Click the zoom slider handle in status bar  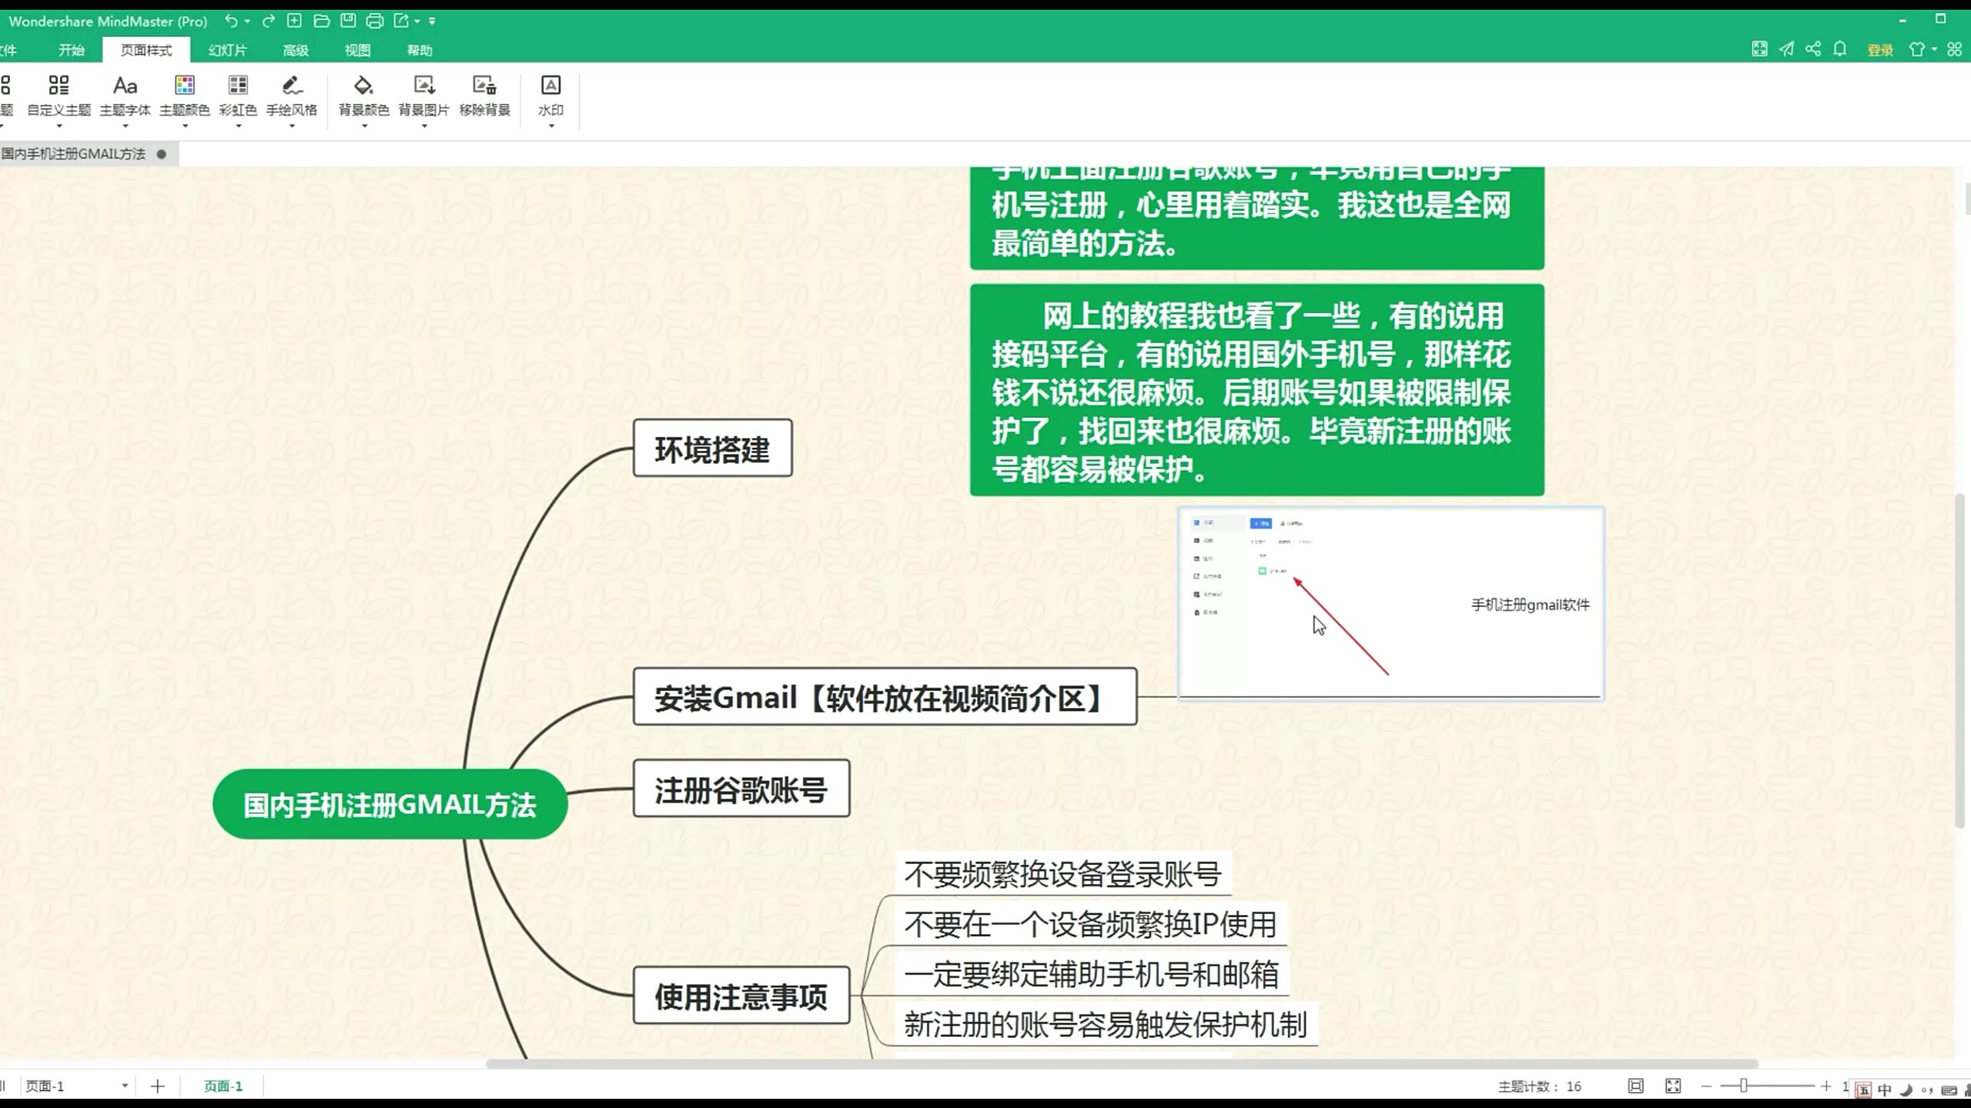click(1743, 1086)
